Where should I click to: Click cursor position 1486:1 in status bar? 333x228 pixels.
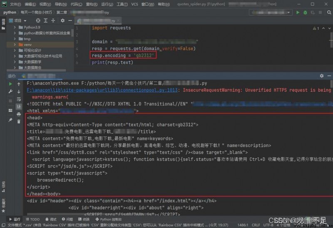(x=243, y=225)
